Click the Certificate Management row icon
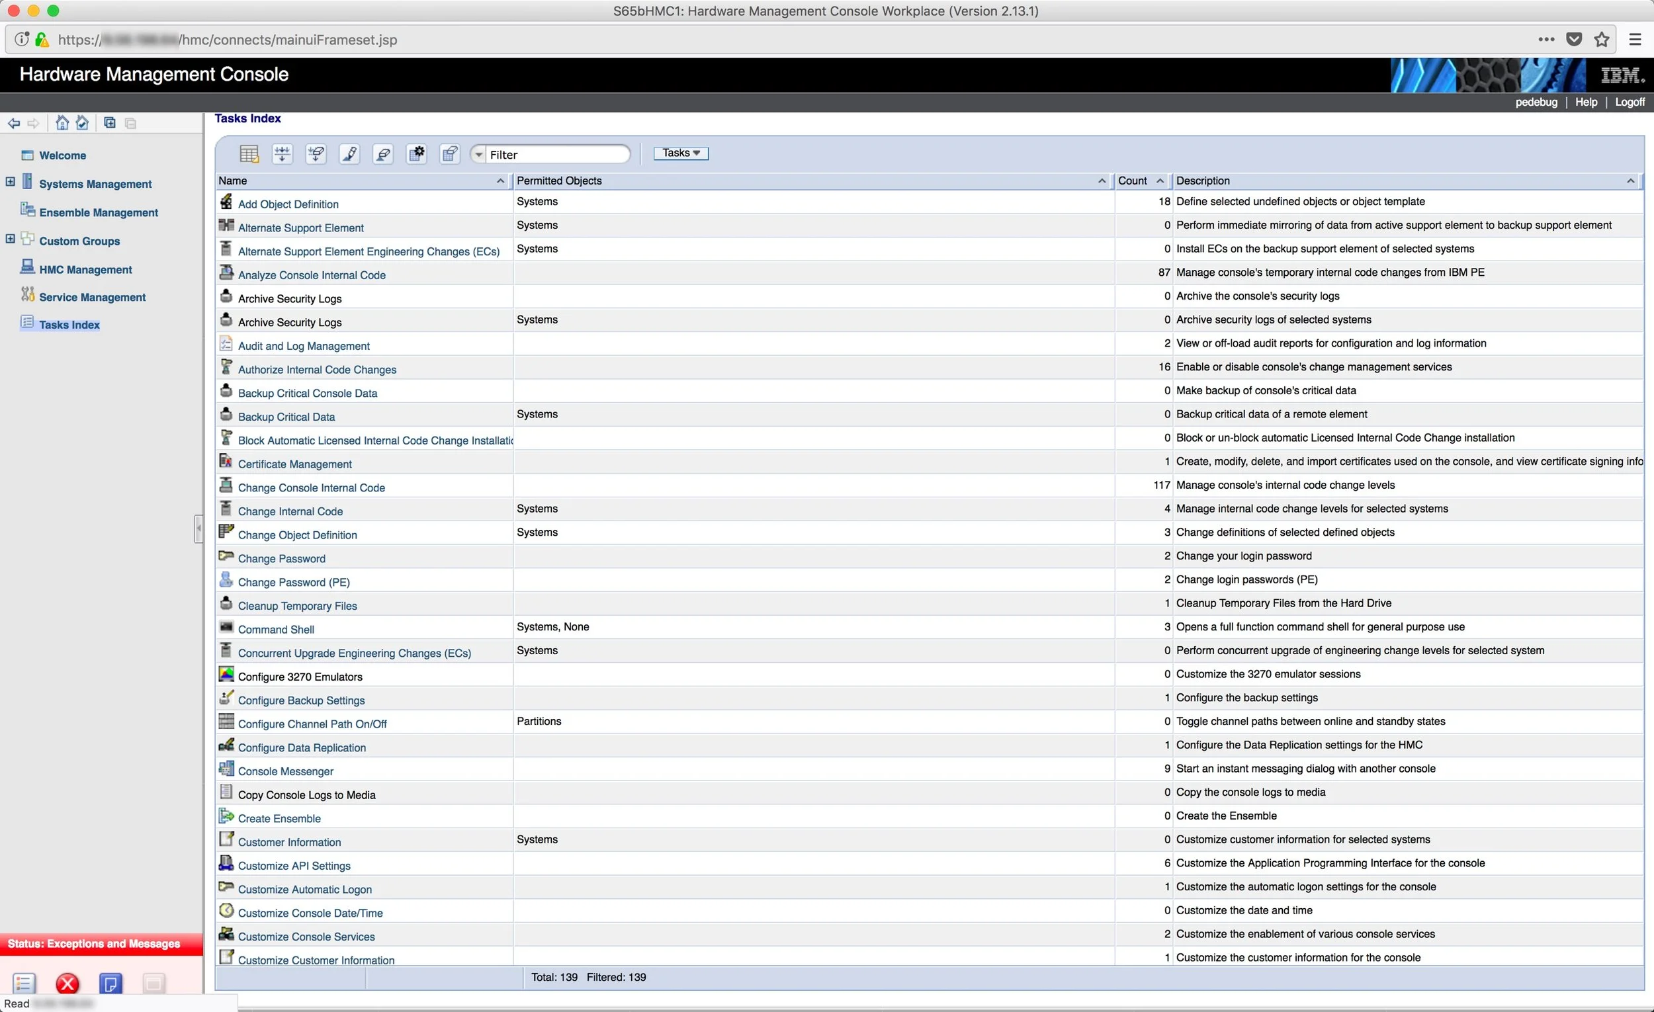 [x=226, y=461]
